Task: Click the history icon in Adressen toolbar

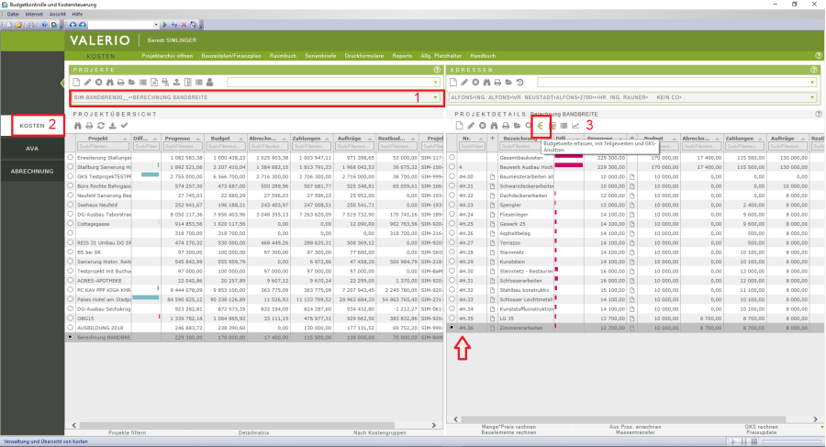Action: tap(519, 83)
